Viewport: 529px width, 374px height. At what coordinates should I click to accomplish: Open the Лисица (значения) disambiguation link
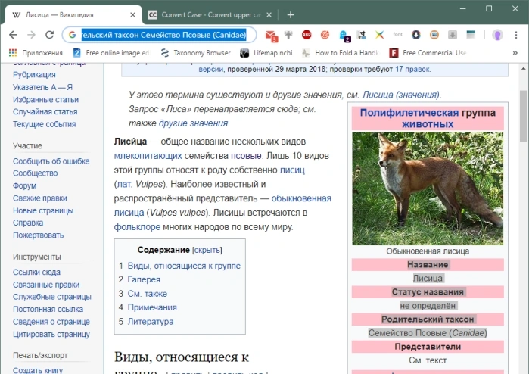pos(401,95)
